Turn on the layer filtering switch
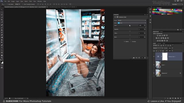Viewport: 184px width, 103px height. [173, 45]
